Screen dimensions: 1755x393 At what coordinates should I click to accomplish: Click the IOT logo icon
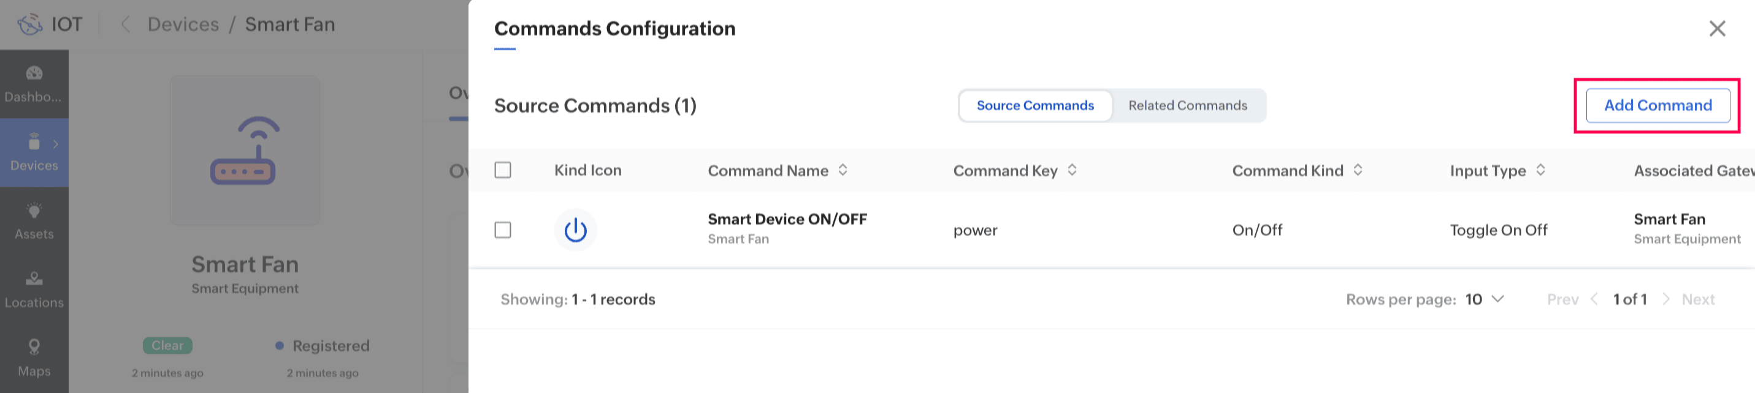coord(30,24)
